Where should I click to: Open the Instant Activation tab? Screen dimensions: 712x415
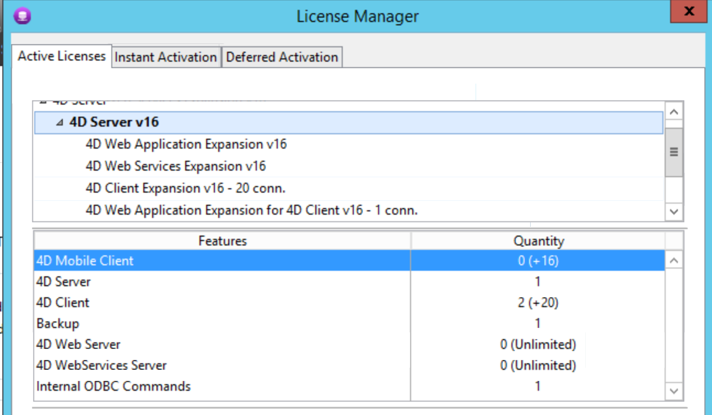(x=166, y=57)
